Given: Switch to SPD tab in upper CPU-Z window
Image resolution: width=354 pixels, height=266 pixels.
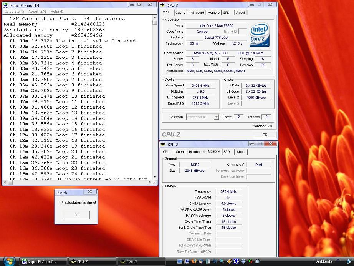Looking at the screenshot, I should coord(226,13).
